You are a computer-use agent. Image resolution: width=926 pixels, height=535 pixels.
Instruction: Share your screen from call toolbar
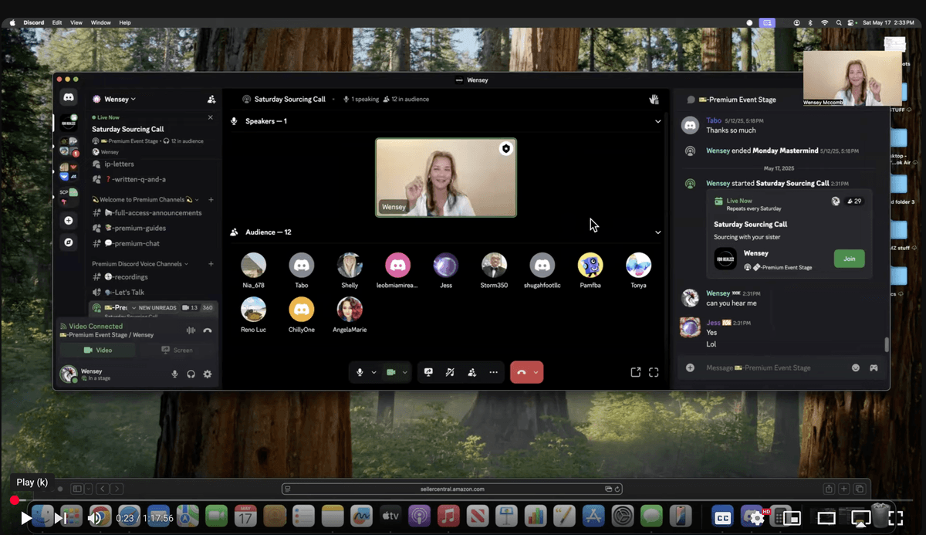428,372
